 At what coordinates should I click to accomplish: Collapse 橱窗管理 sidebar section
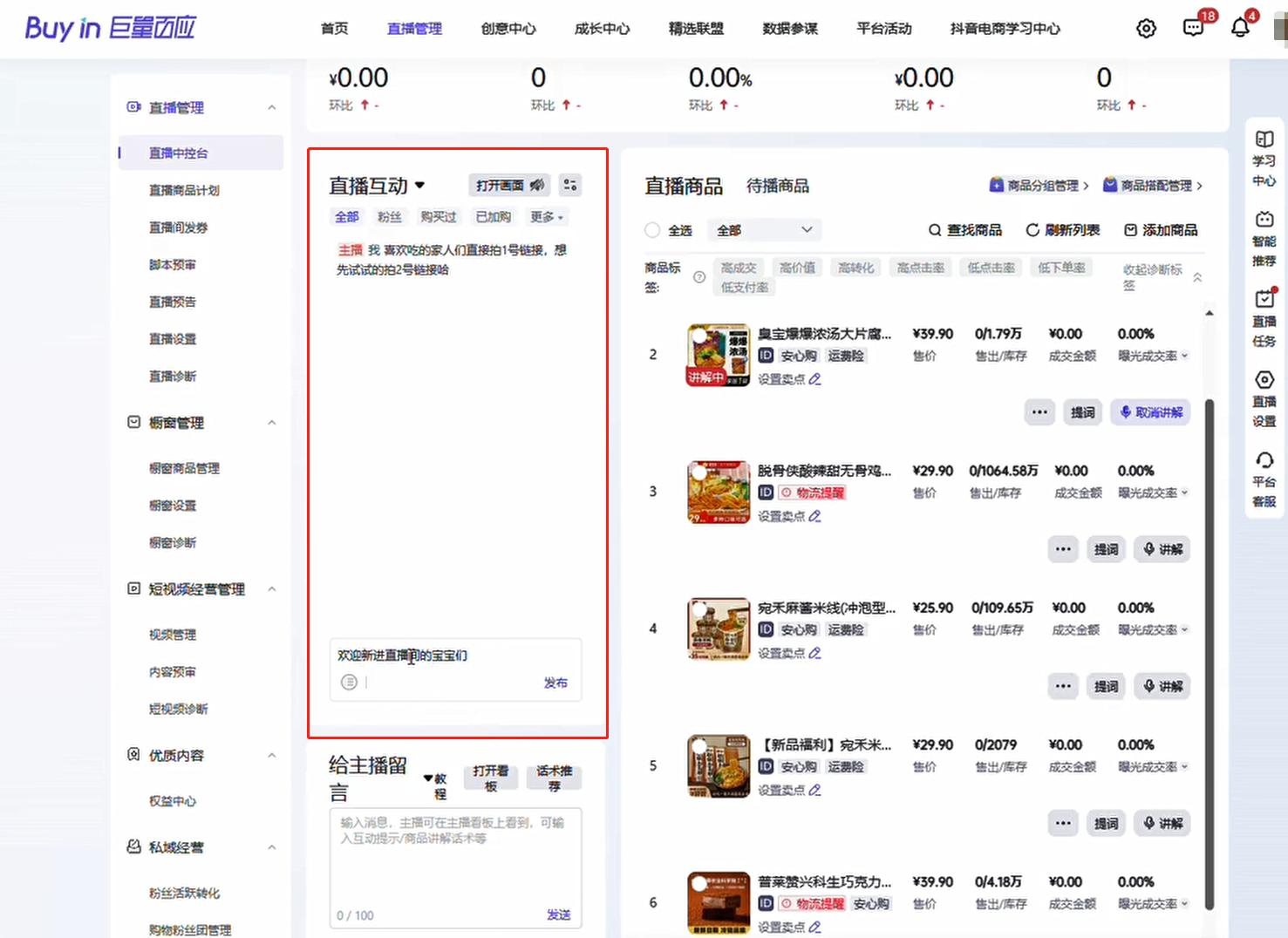click(x=272, y=423)
